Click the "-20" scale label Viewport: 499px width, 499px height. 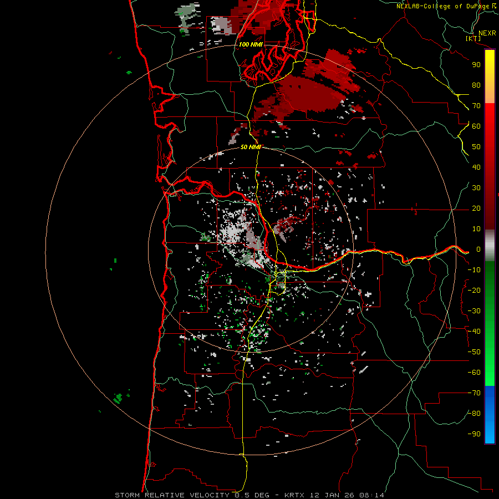(474, 290)
